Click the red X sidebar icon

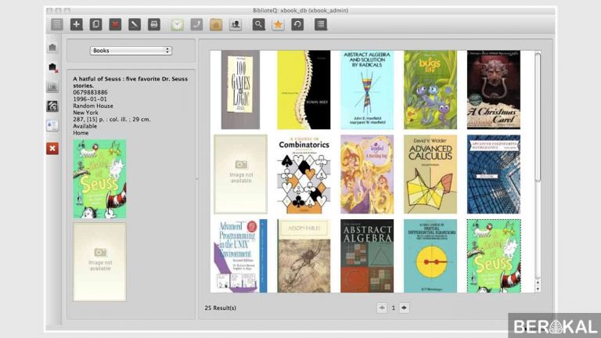[x=52, y=148]
